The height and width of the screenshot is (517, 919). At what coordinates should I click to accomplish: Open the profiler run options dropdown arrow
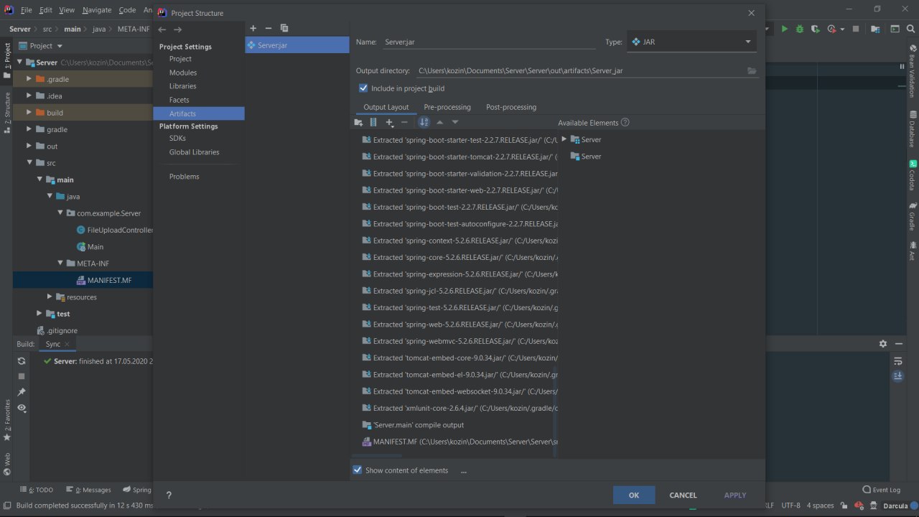pyautogui.click(x=841, y=29)
